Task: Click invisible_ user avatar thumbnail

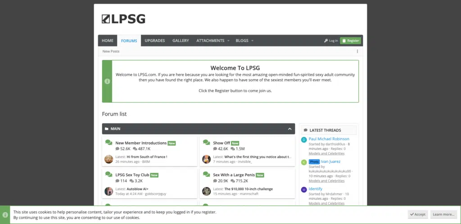Action: 206,159
